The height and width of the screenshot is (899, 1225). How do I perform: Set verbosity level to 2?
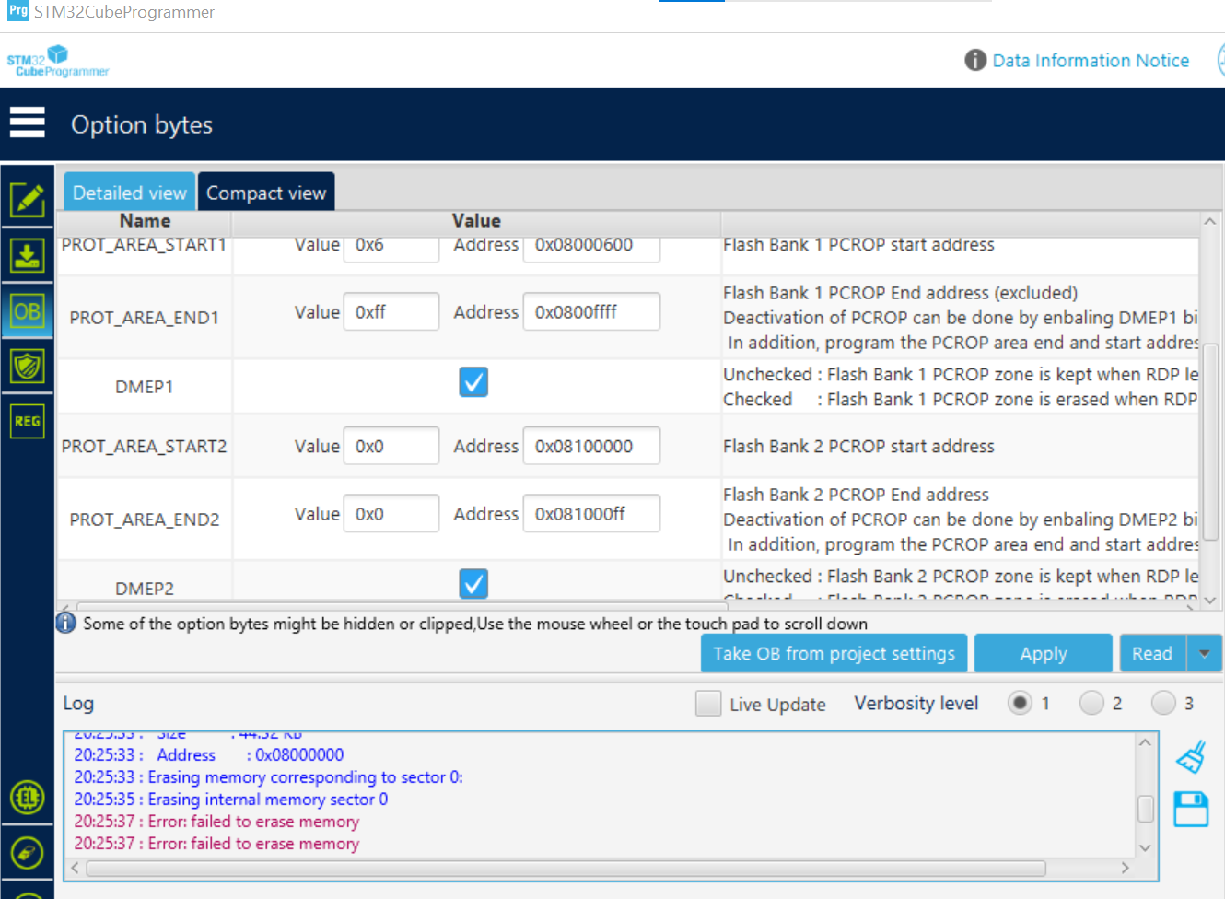point(1091,703)
